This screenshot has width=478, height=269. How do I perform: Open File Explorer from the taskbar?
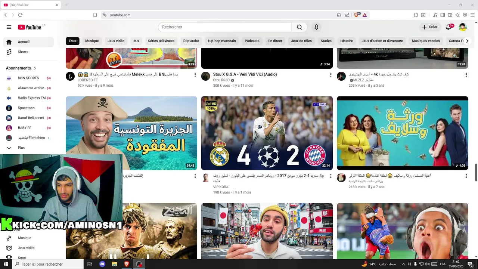114,264
